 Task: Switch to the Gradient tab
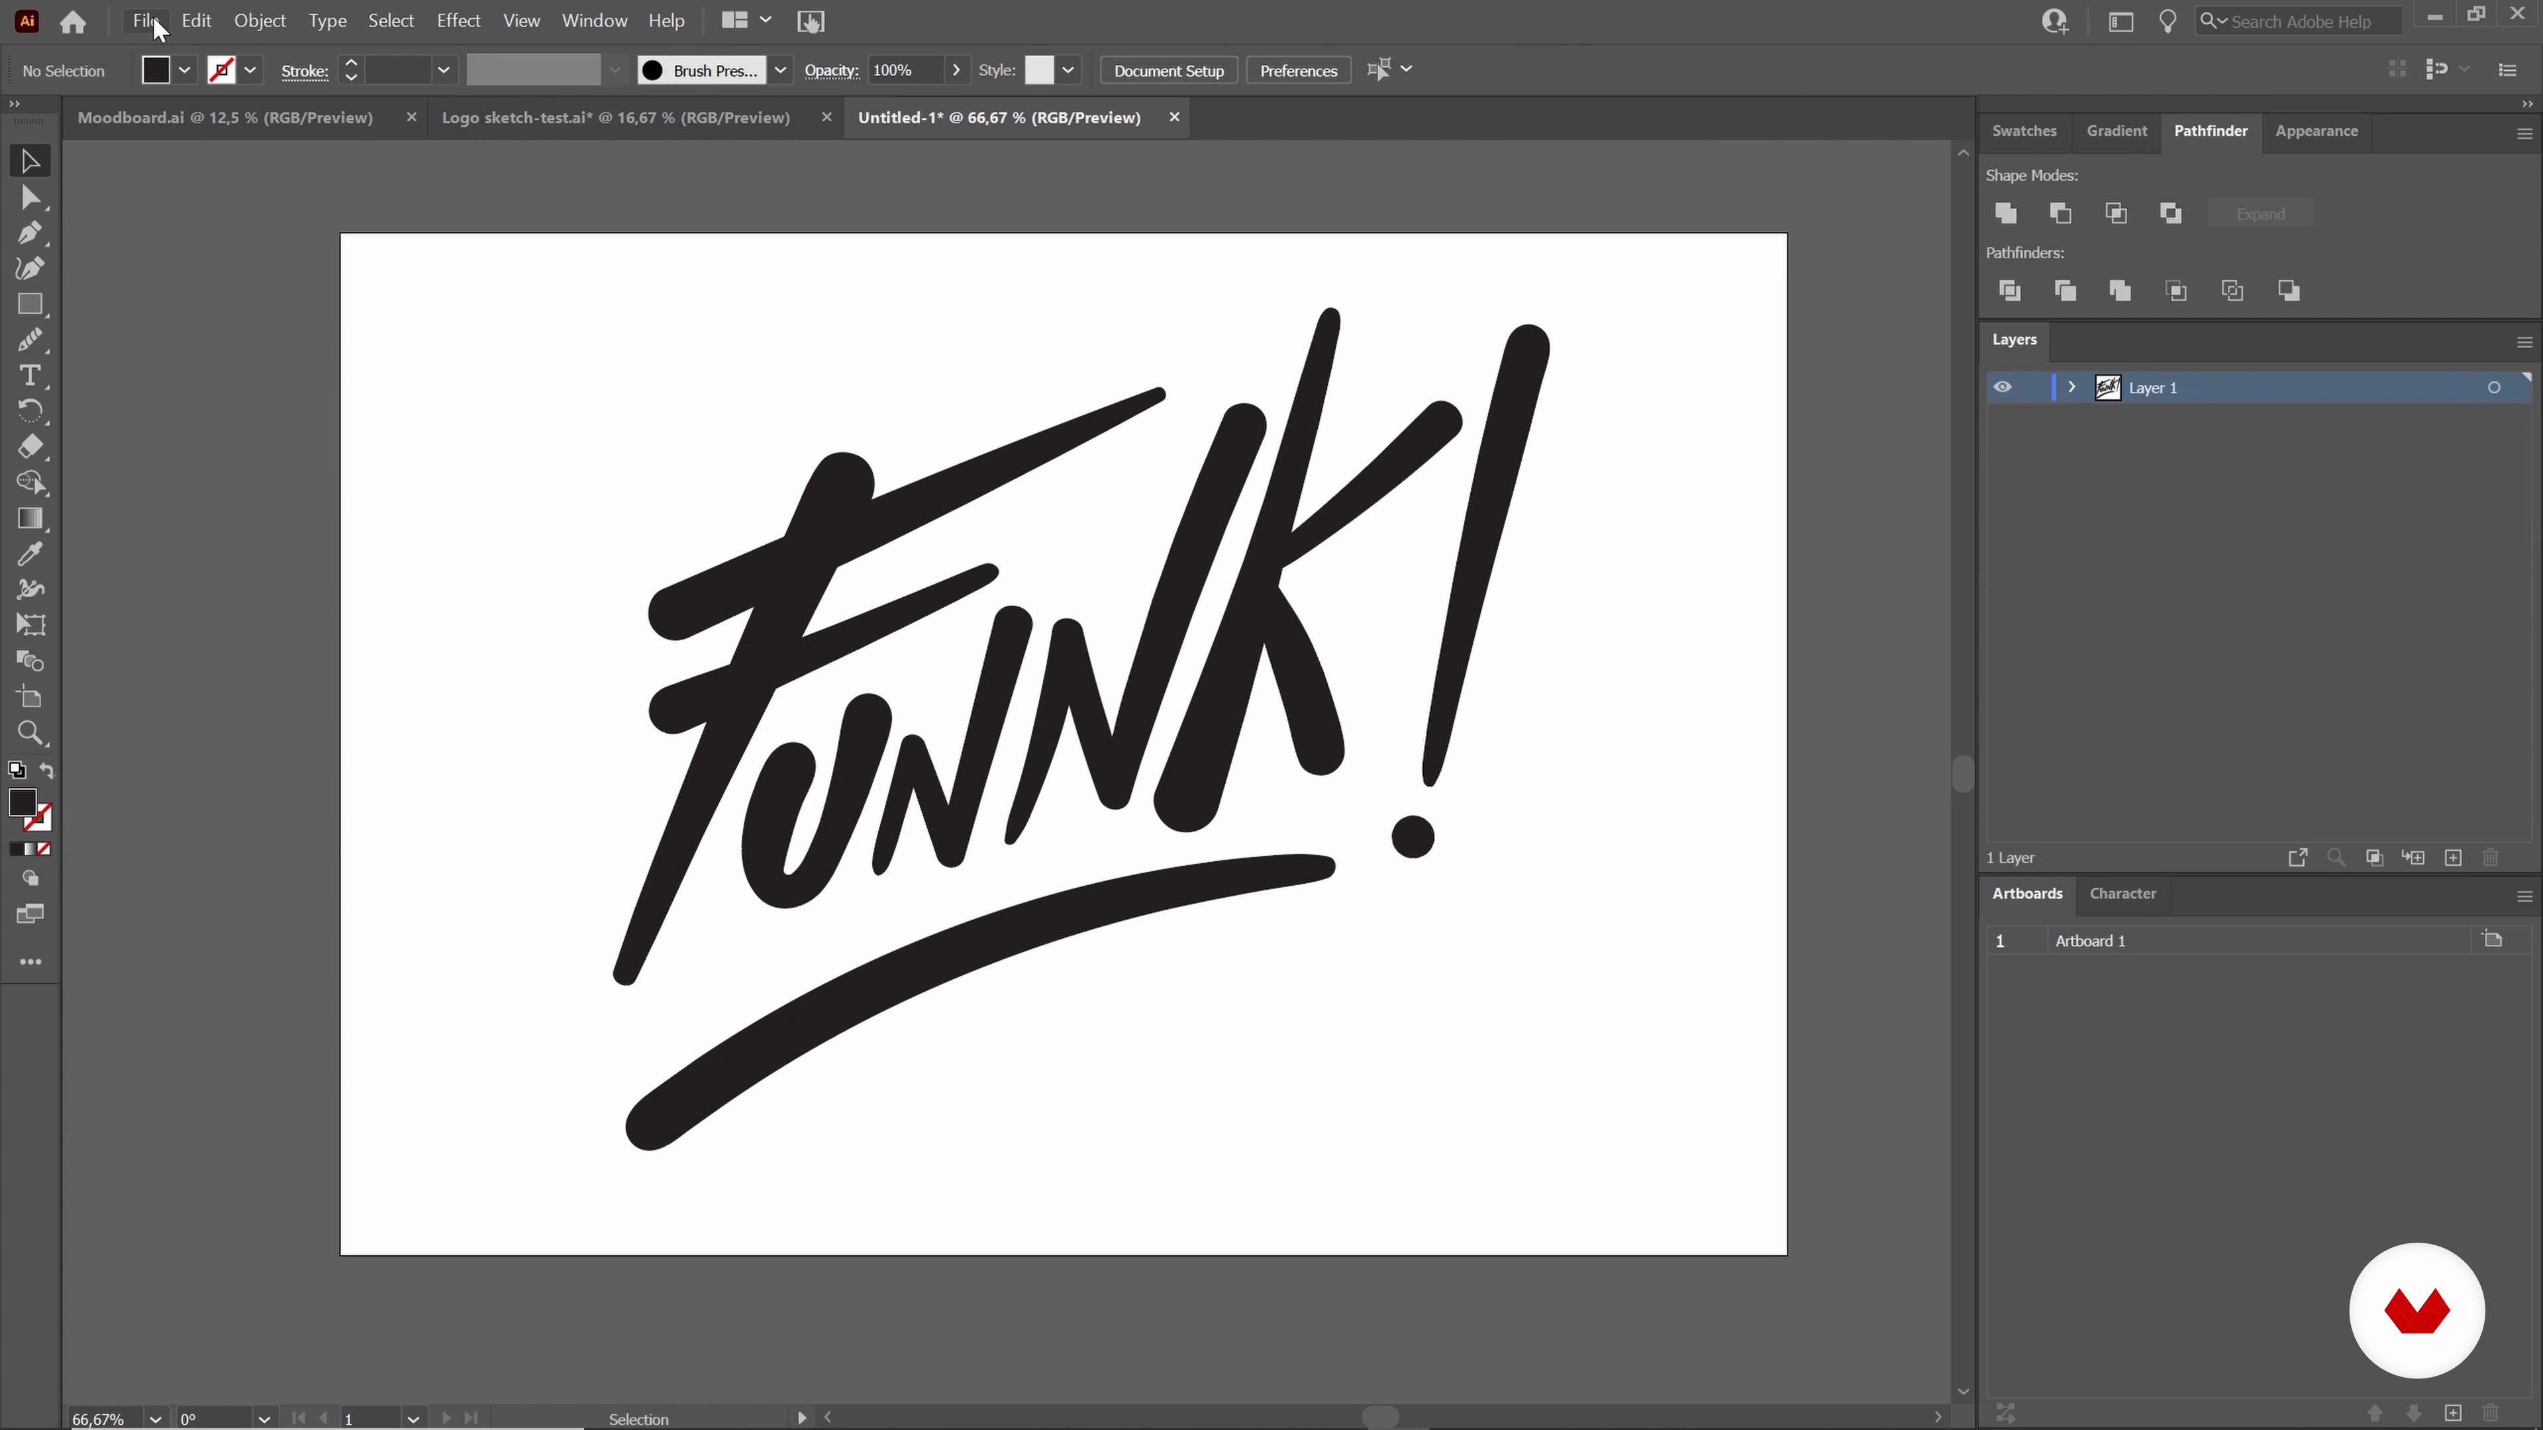pyautogui.click(x=2117, y=131)
